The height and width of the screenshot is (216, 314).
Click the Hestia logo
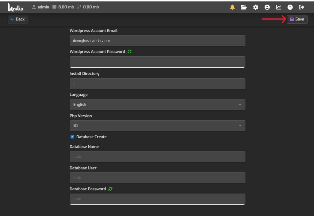(15, 7)
